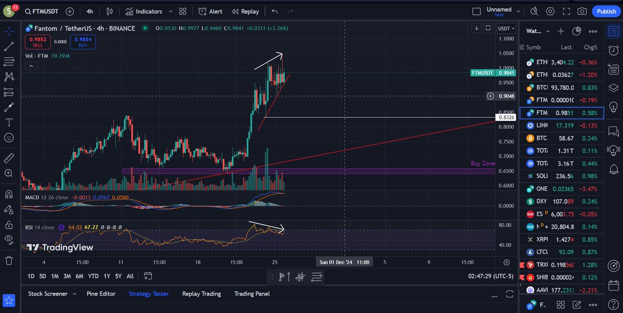Open the Replay Trading tab

coord(201,294)
